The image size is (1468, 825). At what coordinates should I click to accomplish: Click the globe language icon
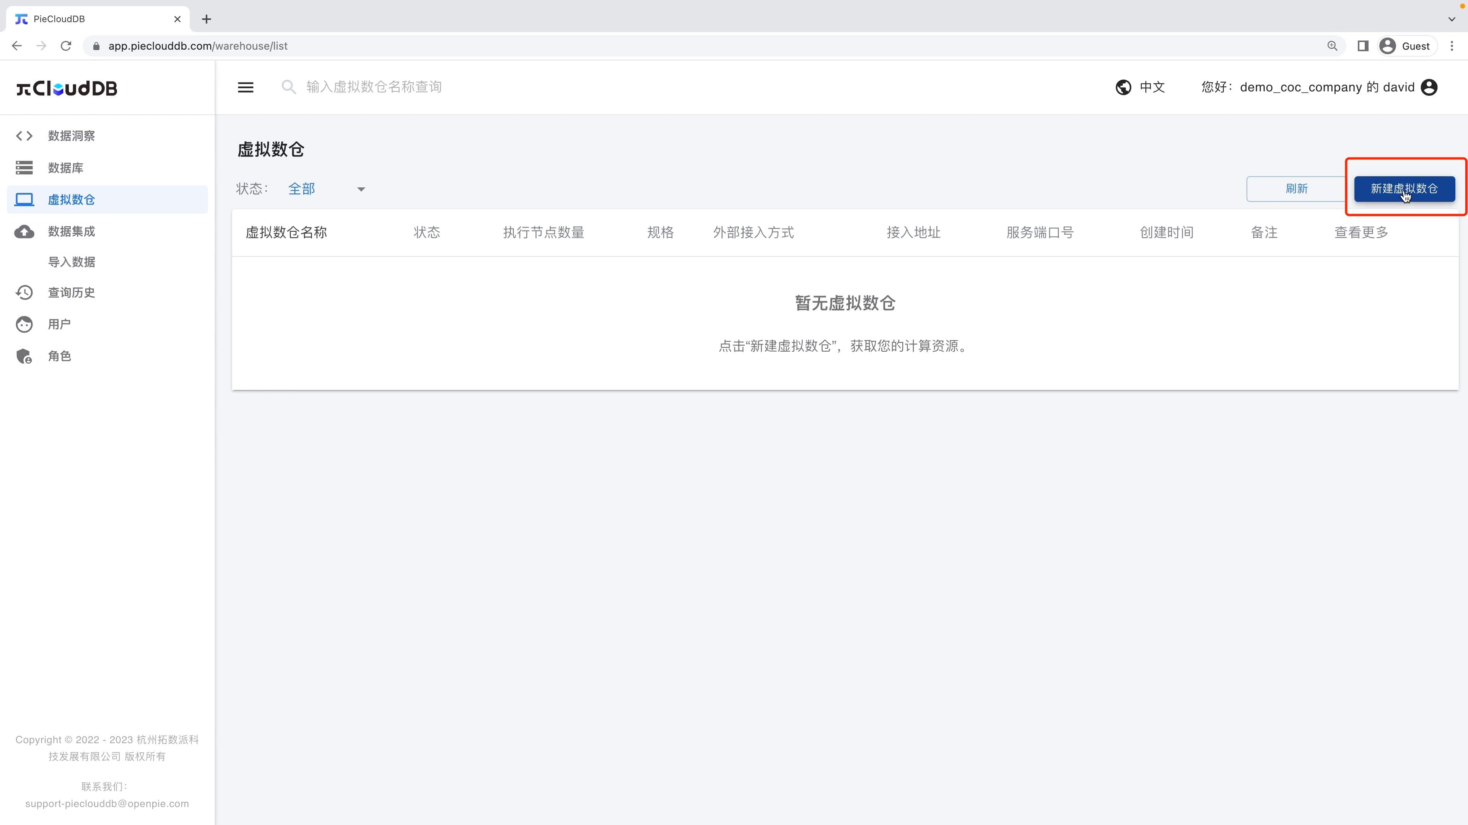(x=1123, y=87)
